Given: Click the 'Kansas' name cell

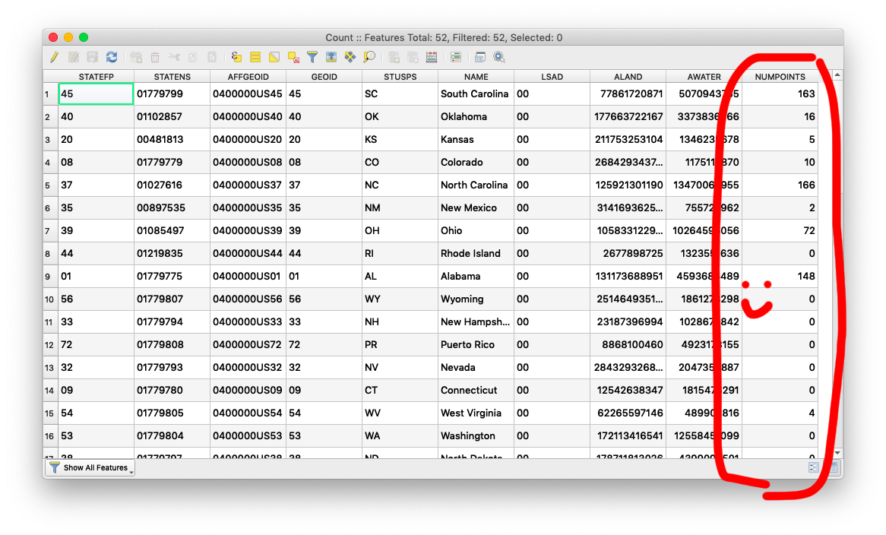Looking at the screenshot, I should (476, 140).
